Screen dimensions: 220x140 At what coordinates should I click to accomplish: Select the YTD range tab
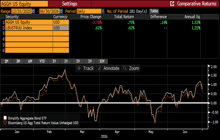pyautogui.click(x=42, y=61)
